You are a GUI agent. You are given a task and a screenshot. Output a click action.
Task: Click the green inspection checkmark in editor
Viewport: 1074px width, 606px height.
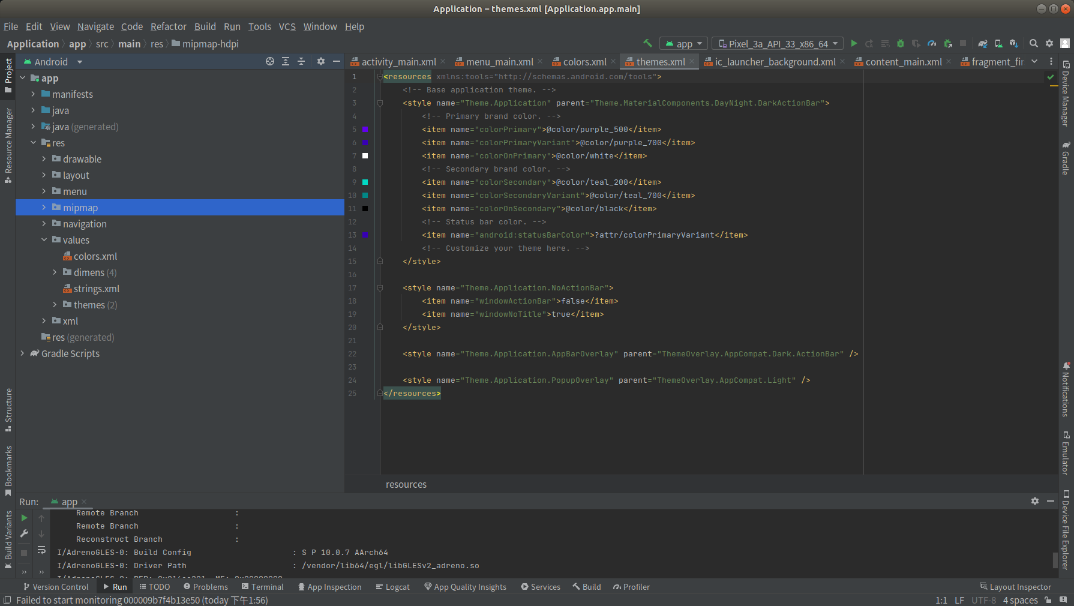click(x=1051, y=77)
